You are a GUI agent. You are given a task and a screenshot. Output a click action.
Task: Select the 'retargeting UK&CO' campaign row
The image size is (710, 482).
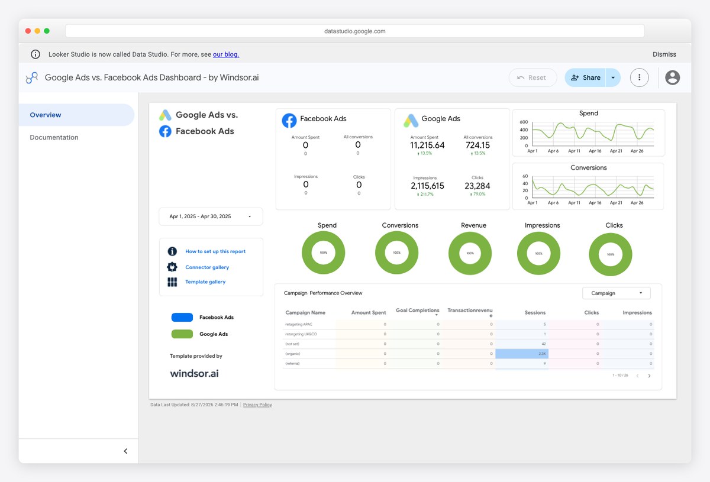click(x=469, y=334)
